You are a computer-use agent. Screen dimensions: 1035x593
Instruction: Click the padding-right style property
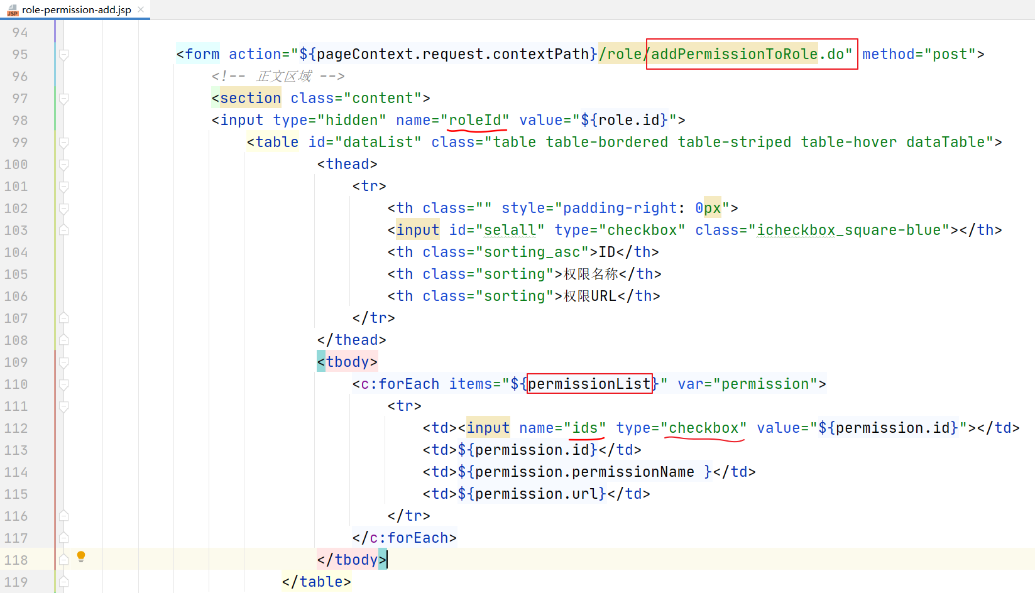point(620,209)
